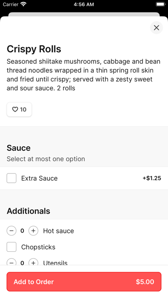Tap the minus icon beside Utensils
The image size is (168, 298).
(12, 262)
